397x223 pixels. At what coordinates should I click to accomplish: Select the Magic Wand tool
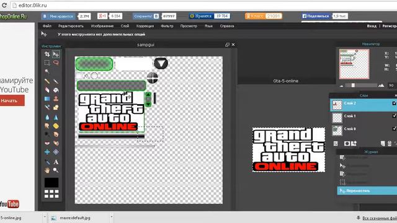coord(47,72)
